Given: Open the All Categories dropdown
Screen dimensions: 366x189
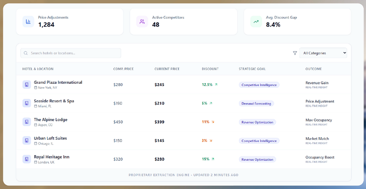Looking at the screenshot, I should [323, 53].
